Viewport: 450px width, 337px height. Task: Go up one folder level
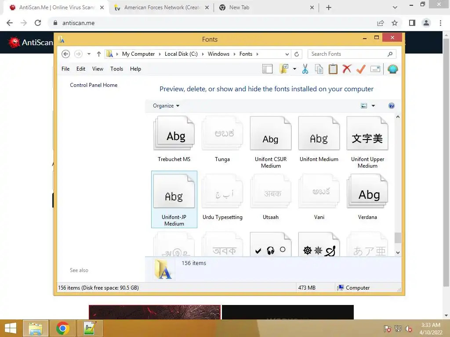pos(99,54)
